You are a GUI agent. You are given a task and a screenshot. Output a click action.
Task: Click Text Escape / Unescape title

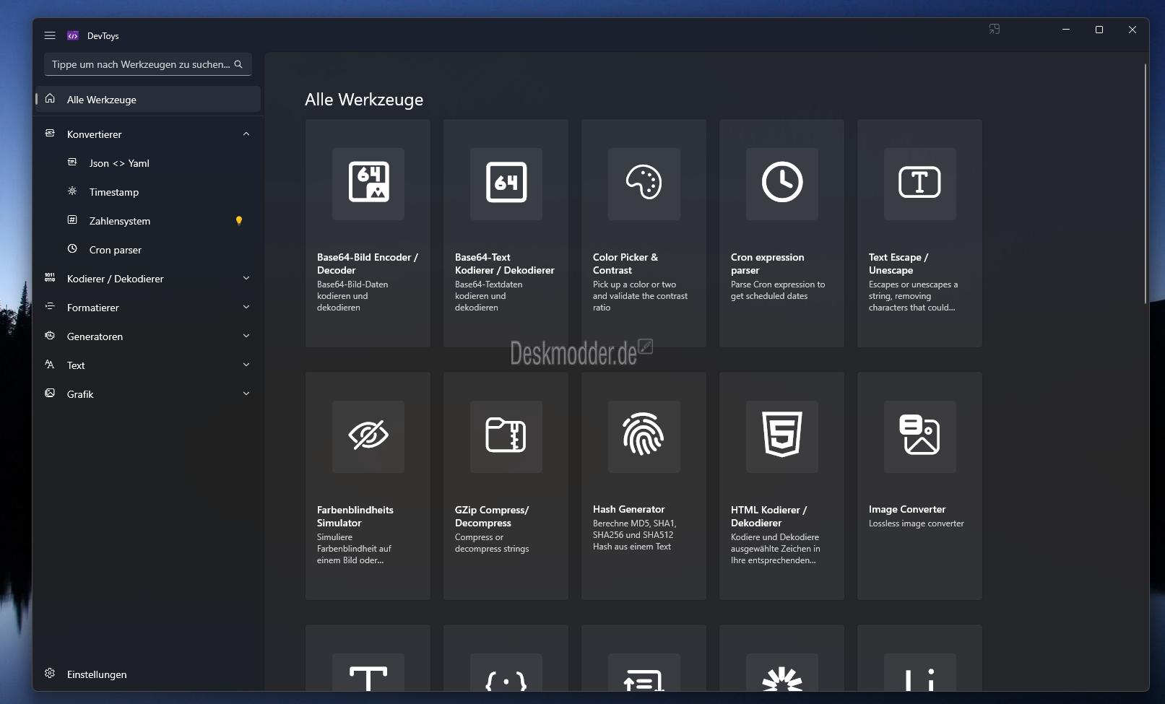pos(898,264)
